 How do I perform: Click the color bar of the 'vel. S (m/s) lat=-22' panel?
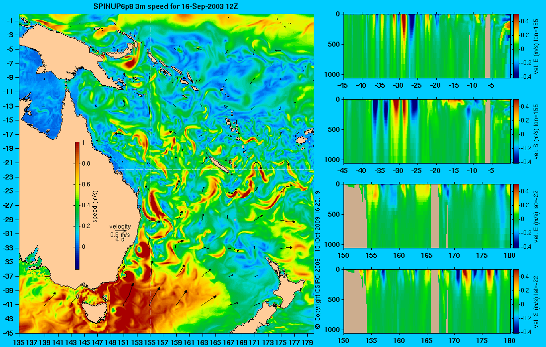516,301
